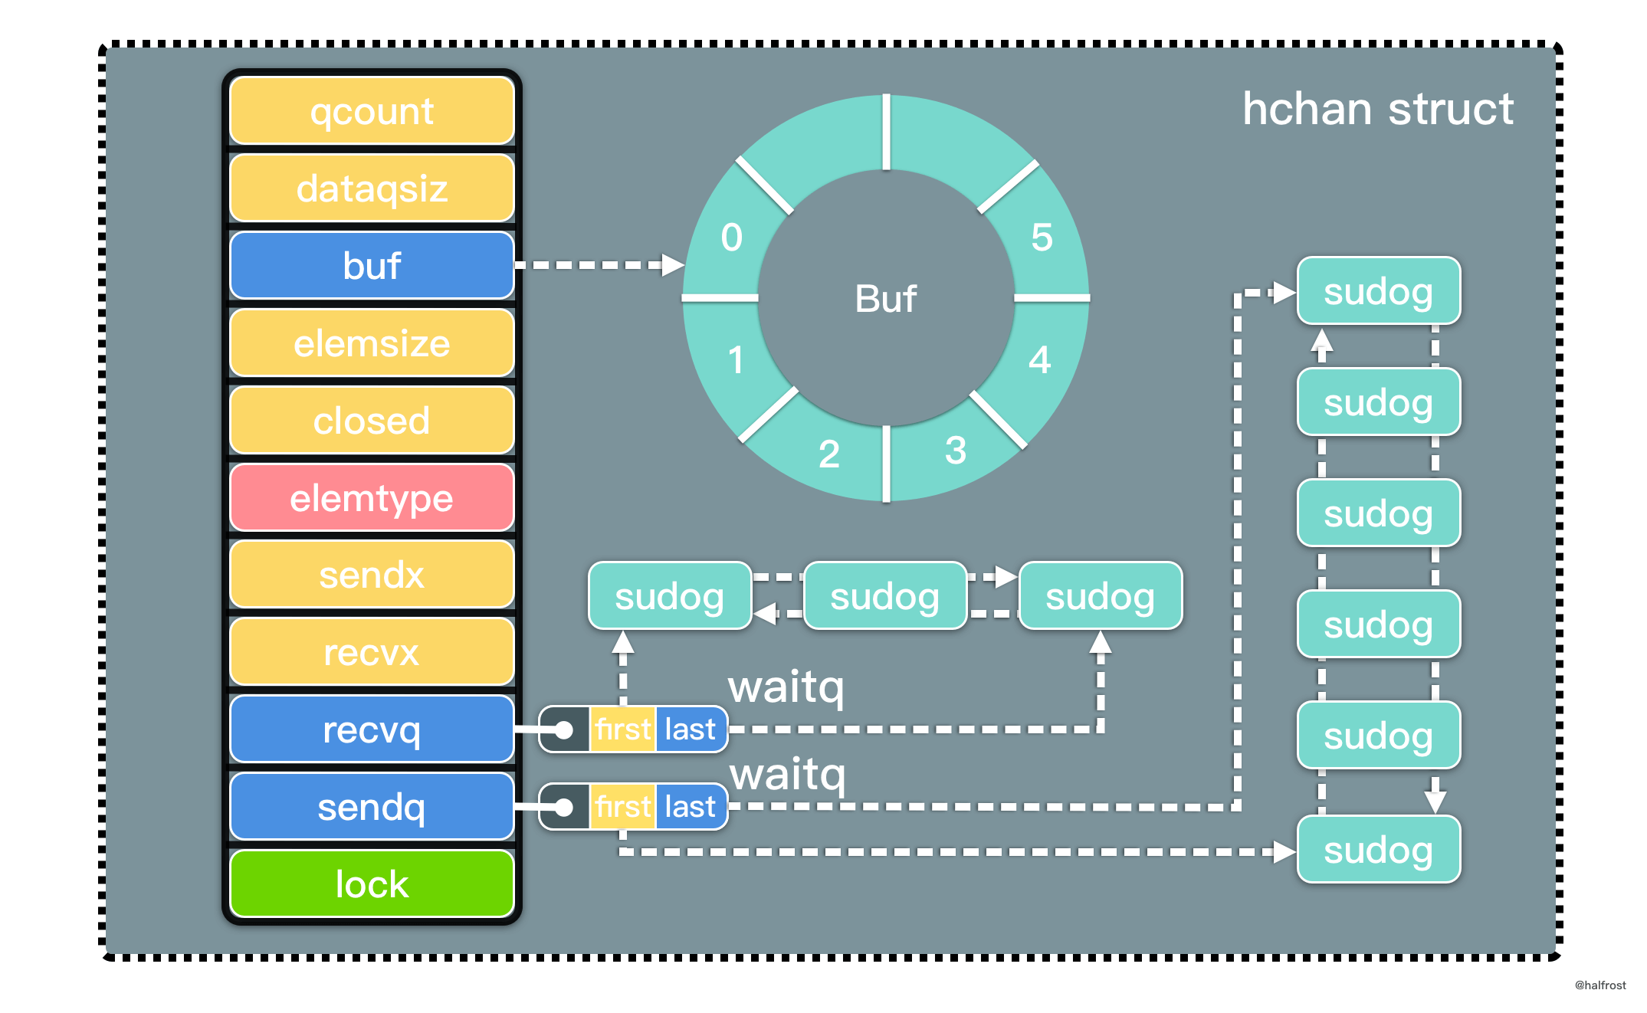Click the sendx field box
This screenshot has width=1647, height=1013.
pyautogui.click(x=372, y=575)
